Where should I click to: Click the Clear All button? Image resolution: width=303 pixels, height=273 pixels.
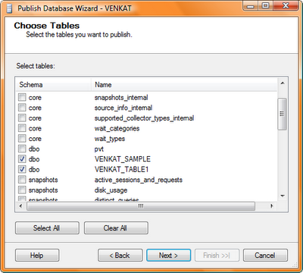click(x=116, y=228)
